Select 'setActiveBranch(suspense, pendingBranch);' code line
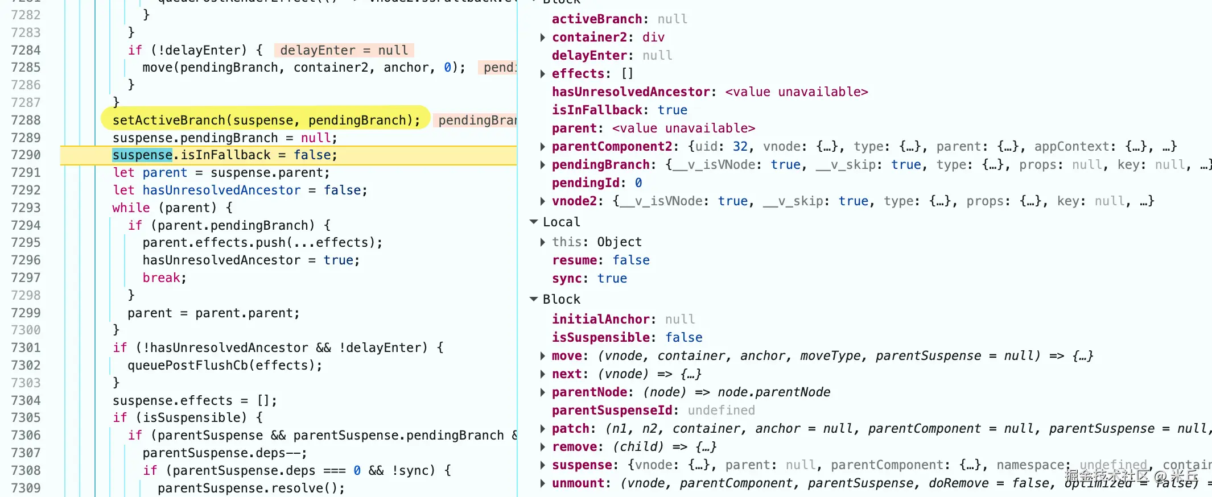The image size is (1212, 497). click(266, 120)
